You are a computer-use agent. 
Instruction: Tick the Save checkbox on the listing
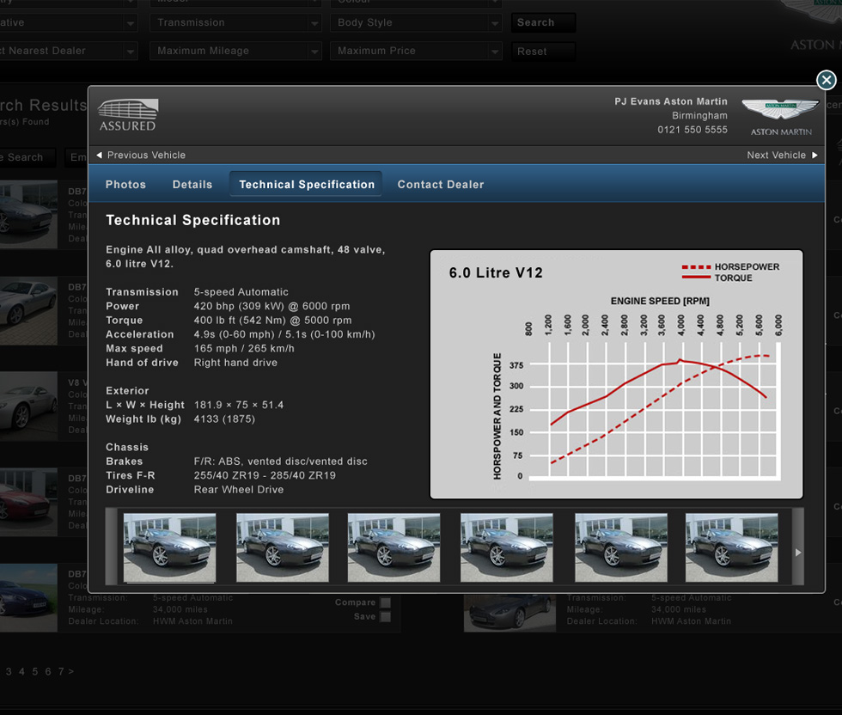384,615
